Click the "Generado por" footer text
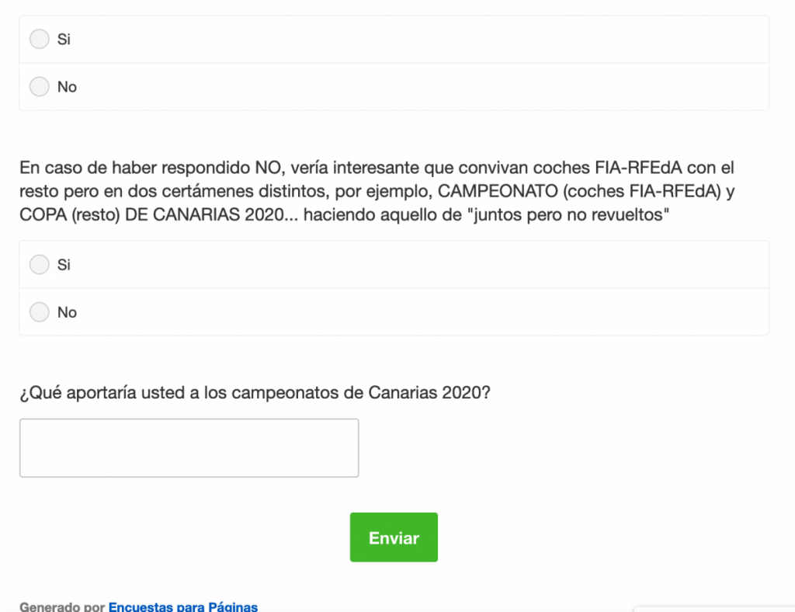 pos(62,607)
